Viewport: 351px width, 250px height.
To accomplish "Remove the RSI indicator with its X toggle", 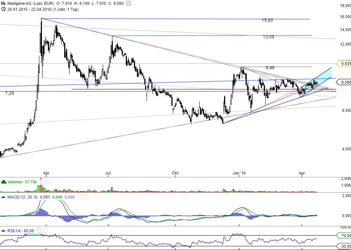I will tap(45, 230).
